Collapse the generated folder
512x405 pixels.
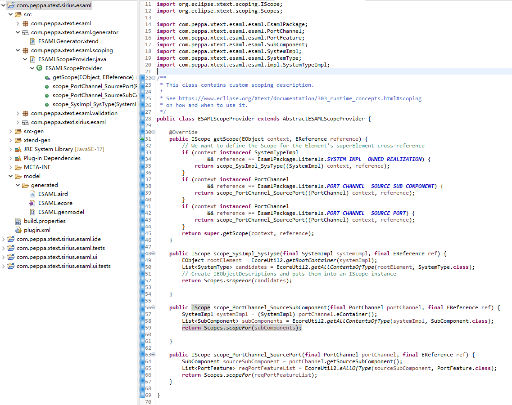point(18,185)
